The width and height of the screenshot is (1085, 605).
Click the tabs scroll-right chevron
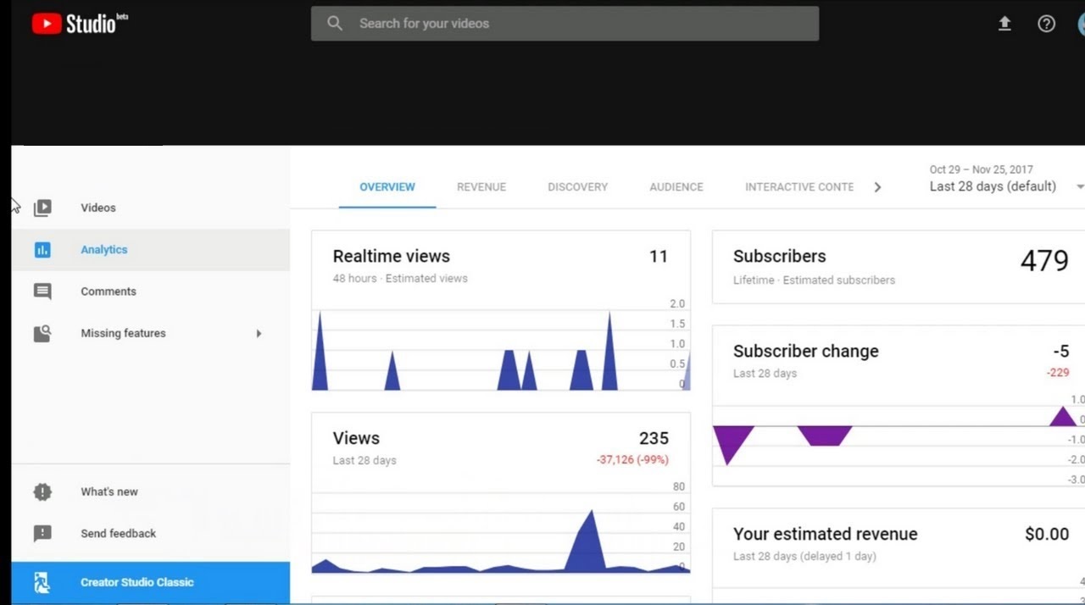pyautogui.click(x=877, y=187)
